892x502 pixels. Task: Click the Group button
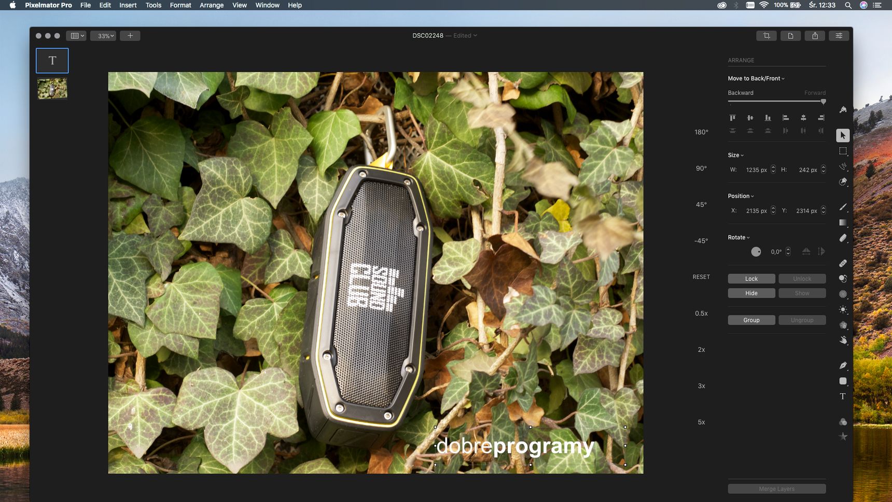(x=751, y=320)
